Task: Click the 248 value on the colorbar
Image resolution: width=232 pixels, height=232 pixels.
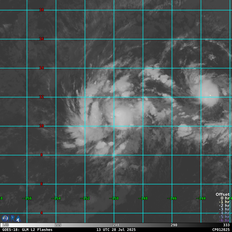Action: tap(116, 225)
